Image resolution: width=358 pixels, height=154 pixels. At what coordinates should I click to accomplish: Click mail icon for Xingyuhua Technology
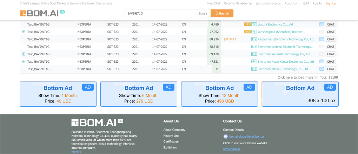tap(322, 39)
